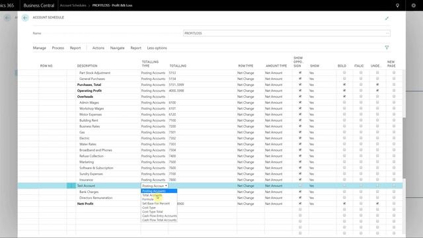Open the Report menu after Navigate
This screenshot has height=238, width=423.
point(135,48)
